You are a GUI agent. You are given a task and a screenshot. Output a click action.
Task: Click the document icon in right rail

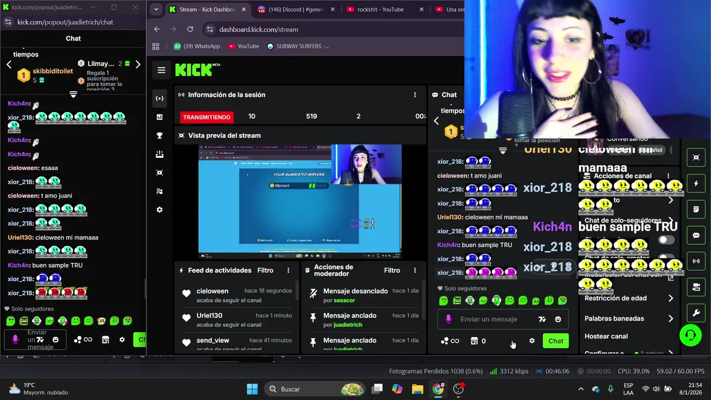click(x=696, y=209)
